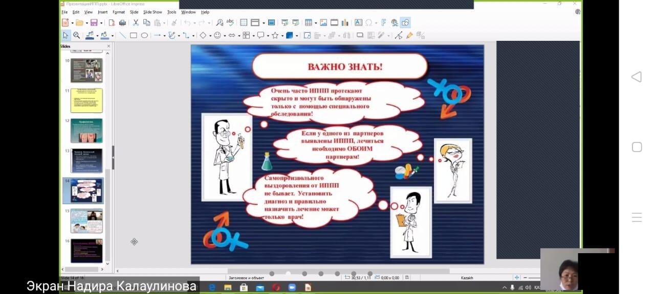Click the Insert Chart icon
655x294 pixels.
point(345,22)
